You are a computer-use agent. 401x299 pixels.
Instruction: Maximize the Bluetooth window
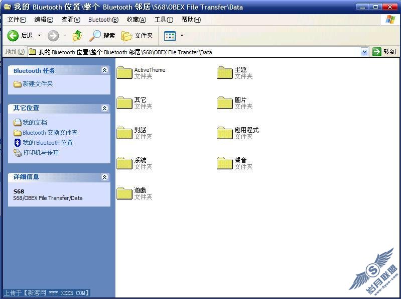click(x=375, y=7)
